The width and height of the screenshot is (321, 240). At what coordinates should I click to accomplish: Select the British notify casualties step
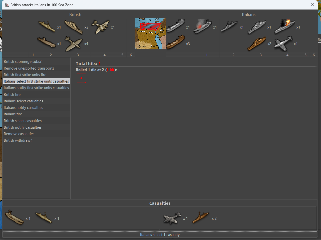pos(36,127)
